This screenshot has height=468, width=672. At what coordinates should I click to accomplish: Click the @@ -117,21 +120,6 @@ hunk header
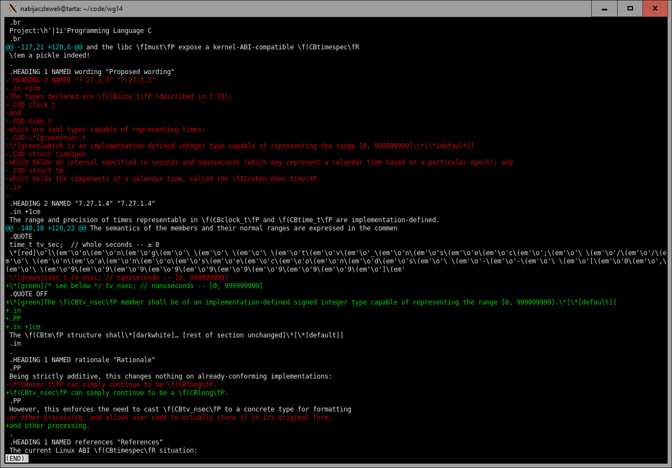point(44,47)
